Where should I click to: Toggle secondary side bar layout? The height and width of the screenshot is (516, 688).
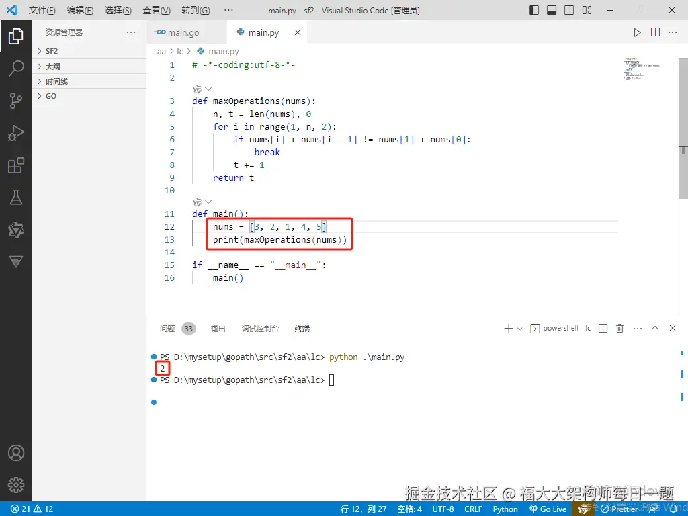pos(569,10)
